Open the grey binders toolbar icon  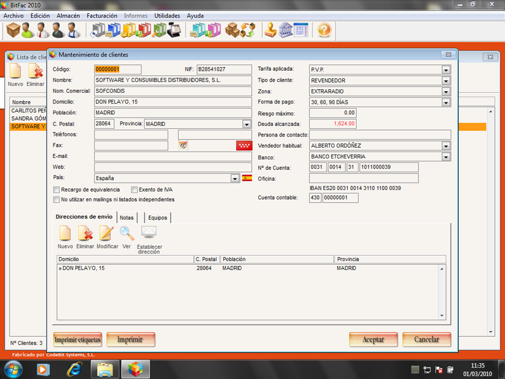pos(98,30)
